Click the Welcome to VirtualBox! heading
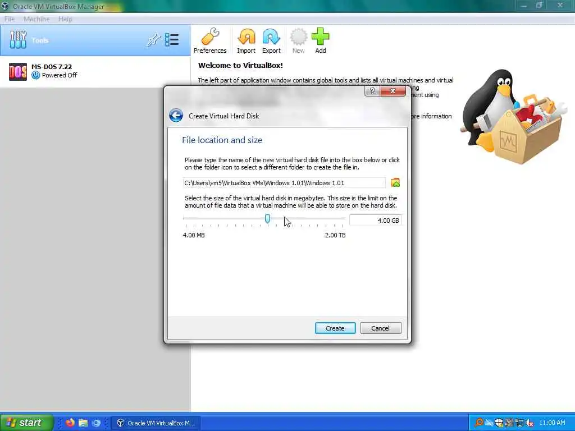Screen dimensions: 575x431 pyautogui.click(x=240, y=66)
